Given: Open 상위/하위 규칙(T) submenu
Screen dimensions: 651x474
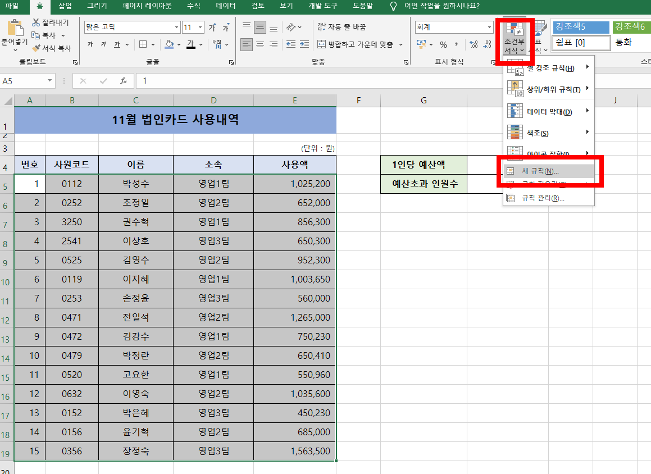Looking at the screenshot, I should [x=549, y=89].
